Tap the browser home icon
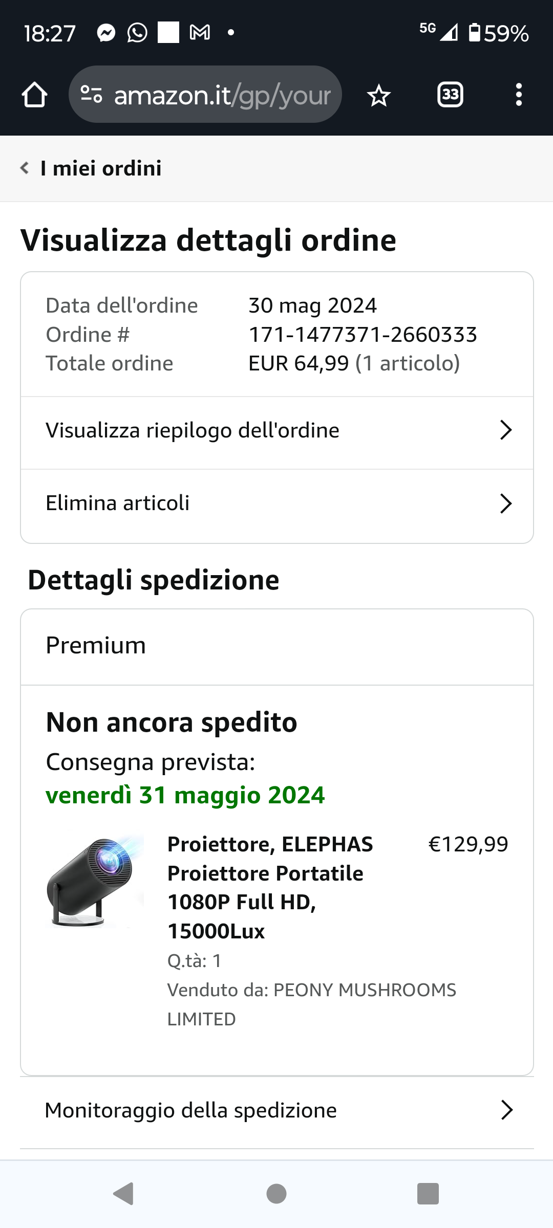This screenshot has width=553, height=1228. pos(35,95)
